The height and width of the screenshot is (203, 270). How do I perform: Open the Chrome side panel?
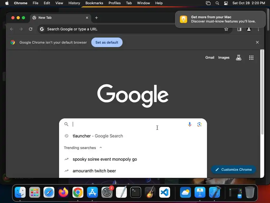(239, 29)
